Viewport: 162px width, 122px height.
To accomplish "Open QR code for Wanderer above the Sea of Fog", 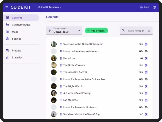I will pyautogui.click(x=146, y=114).
